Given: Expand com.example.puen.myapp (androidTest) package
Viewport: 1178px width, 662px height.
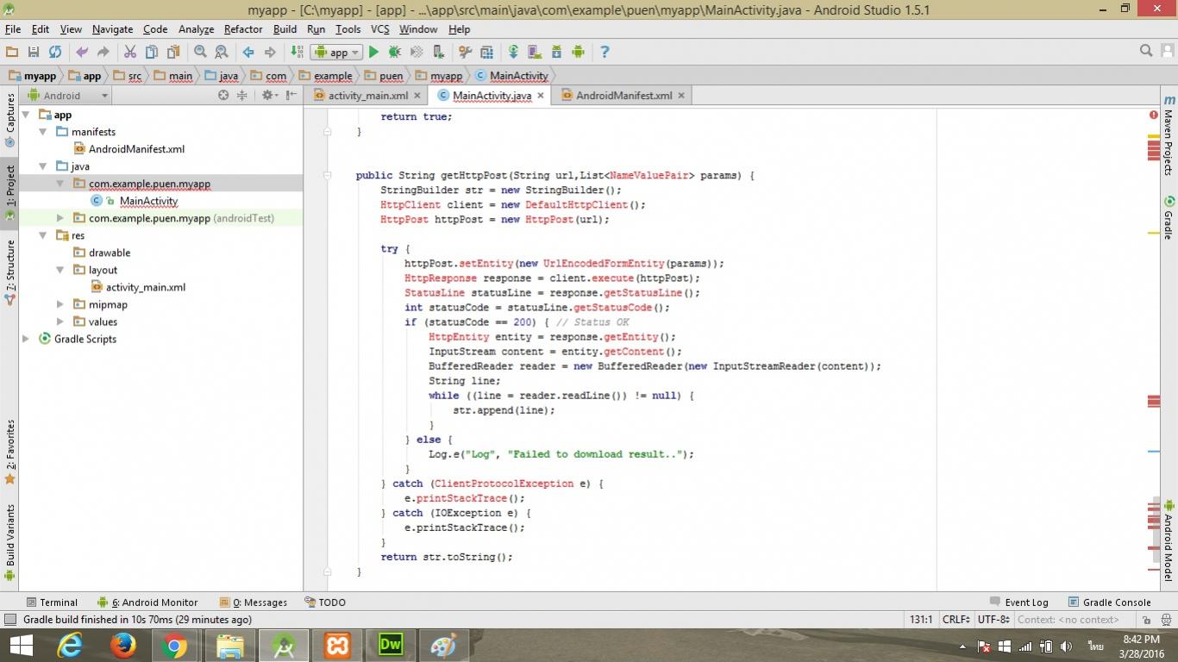Looking at the screenshot, I should click(x=60, y=218).
